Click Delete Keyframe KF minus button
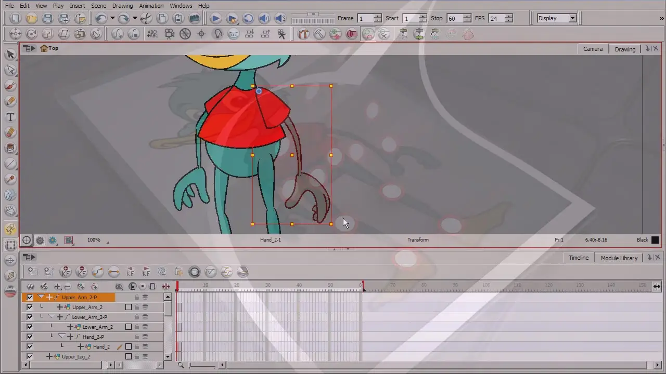 [81, 272]
